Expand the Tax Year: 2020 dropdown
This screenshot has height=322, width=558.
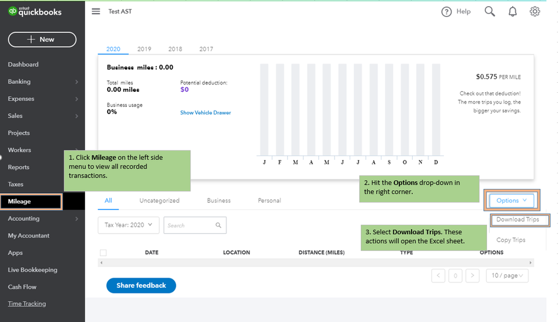coord(128,225)
